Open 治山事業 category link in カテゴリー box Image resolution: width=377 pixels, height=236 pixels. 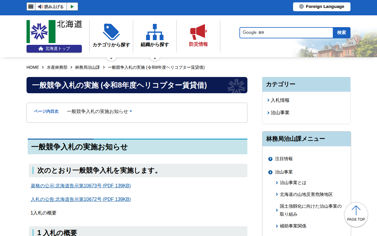pyautogui.click(x=280, y=113)
